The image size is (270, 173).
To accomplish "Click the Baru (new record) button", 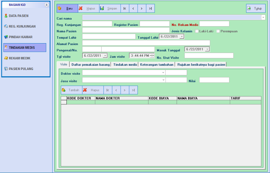I will [x=67, y=9].
